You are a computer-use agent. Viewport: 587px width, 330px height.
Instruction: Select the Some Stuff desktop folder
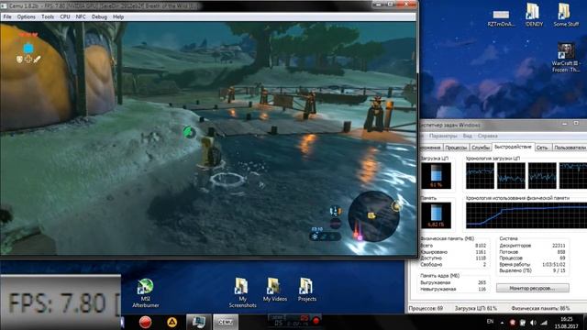566,15
